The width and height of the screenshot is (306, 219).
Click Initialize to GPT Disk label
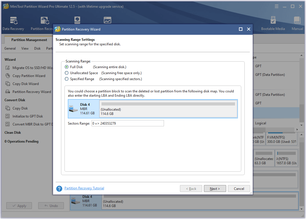pyautogui.click(x=27, y=116)
